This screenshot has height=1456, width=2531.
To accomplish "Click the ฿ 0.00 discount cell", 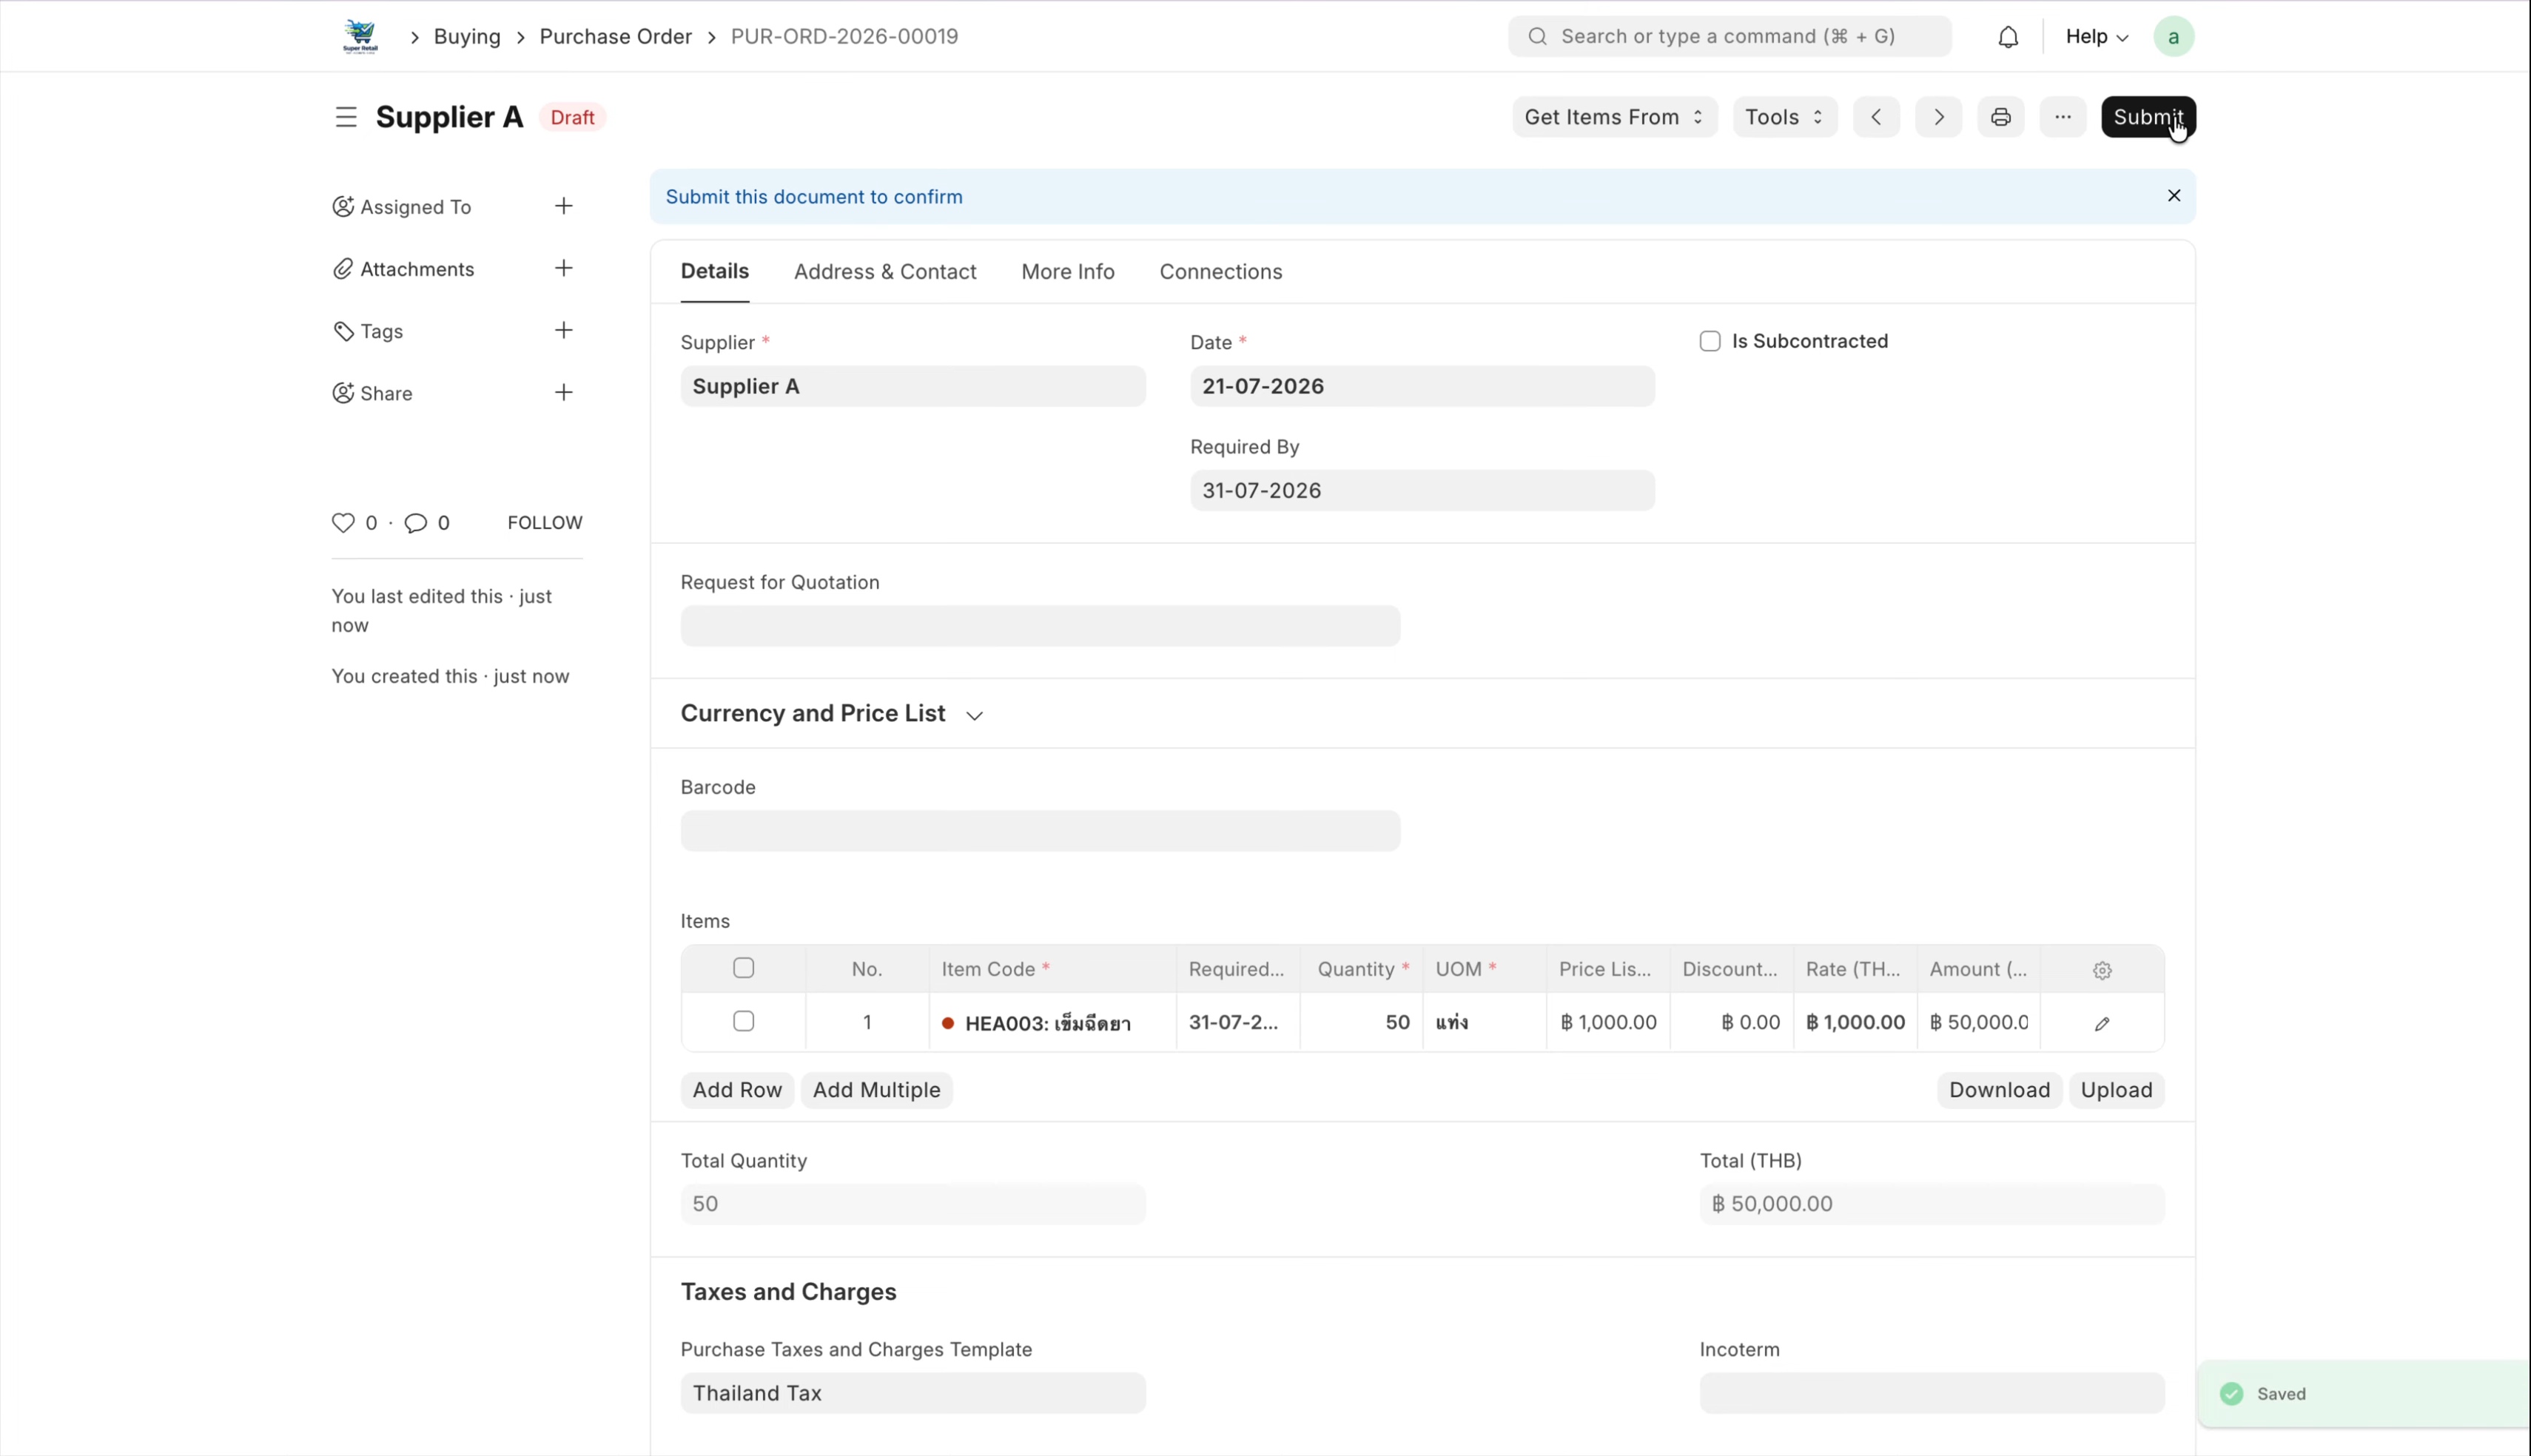I will (x=1731, y=1023).
